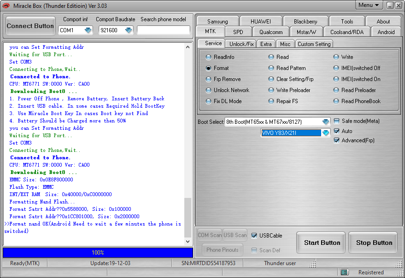The width and height of the screenshot is (405, 278).
Task: Select the Read PhoneBook option
Action: tap(357, 101)
